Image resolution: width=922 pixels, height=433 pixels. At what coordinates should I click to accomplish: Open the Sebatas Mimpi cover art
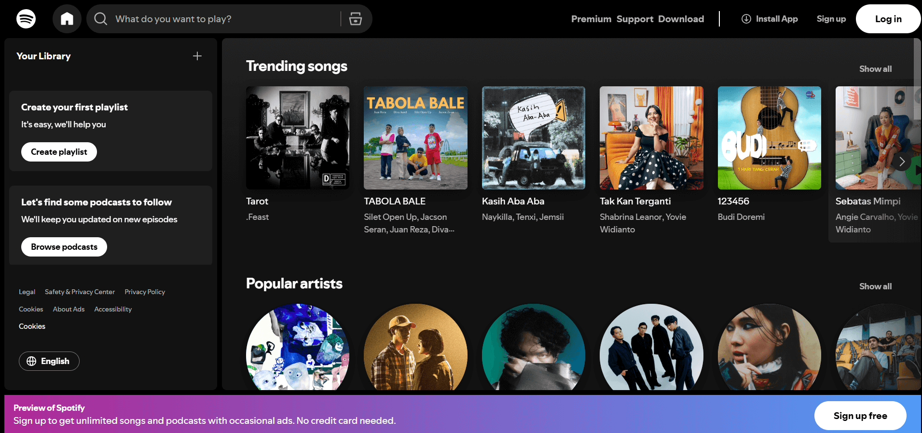pos(878,138)
